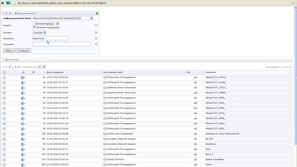Open the [1] user link in row ID 128
Image resolution: width=297 pixels, height=167 pixels.
[x=105, y=134]
